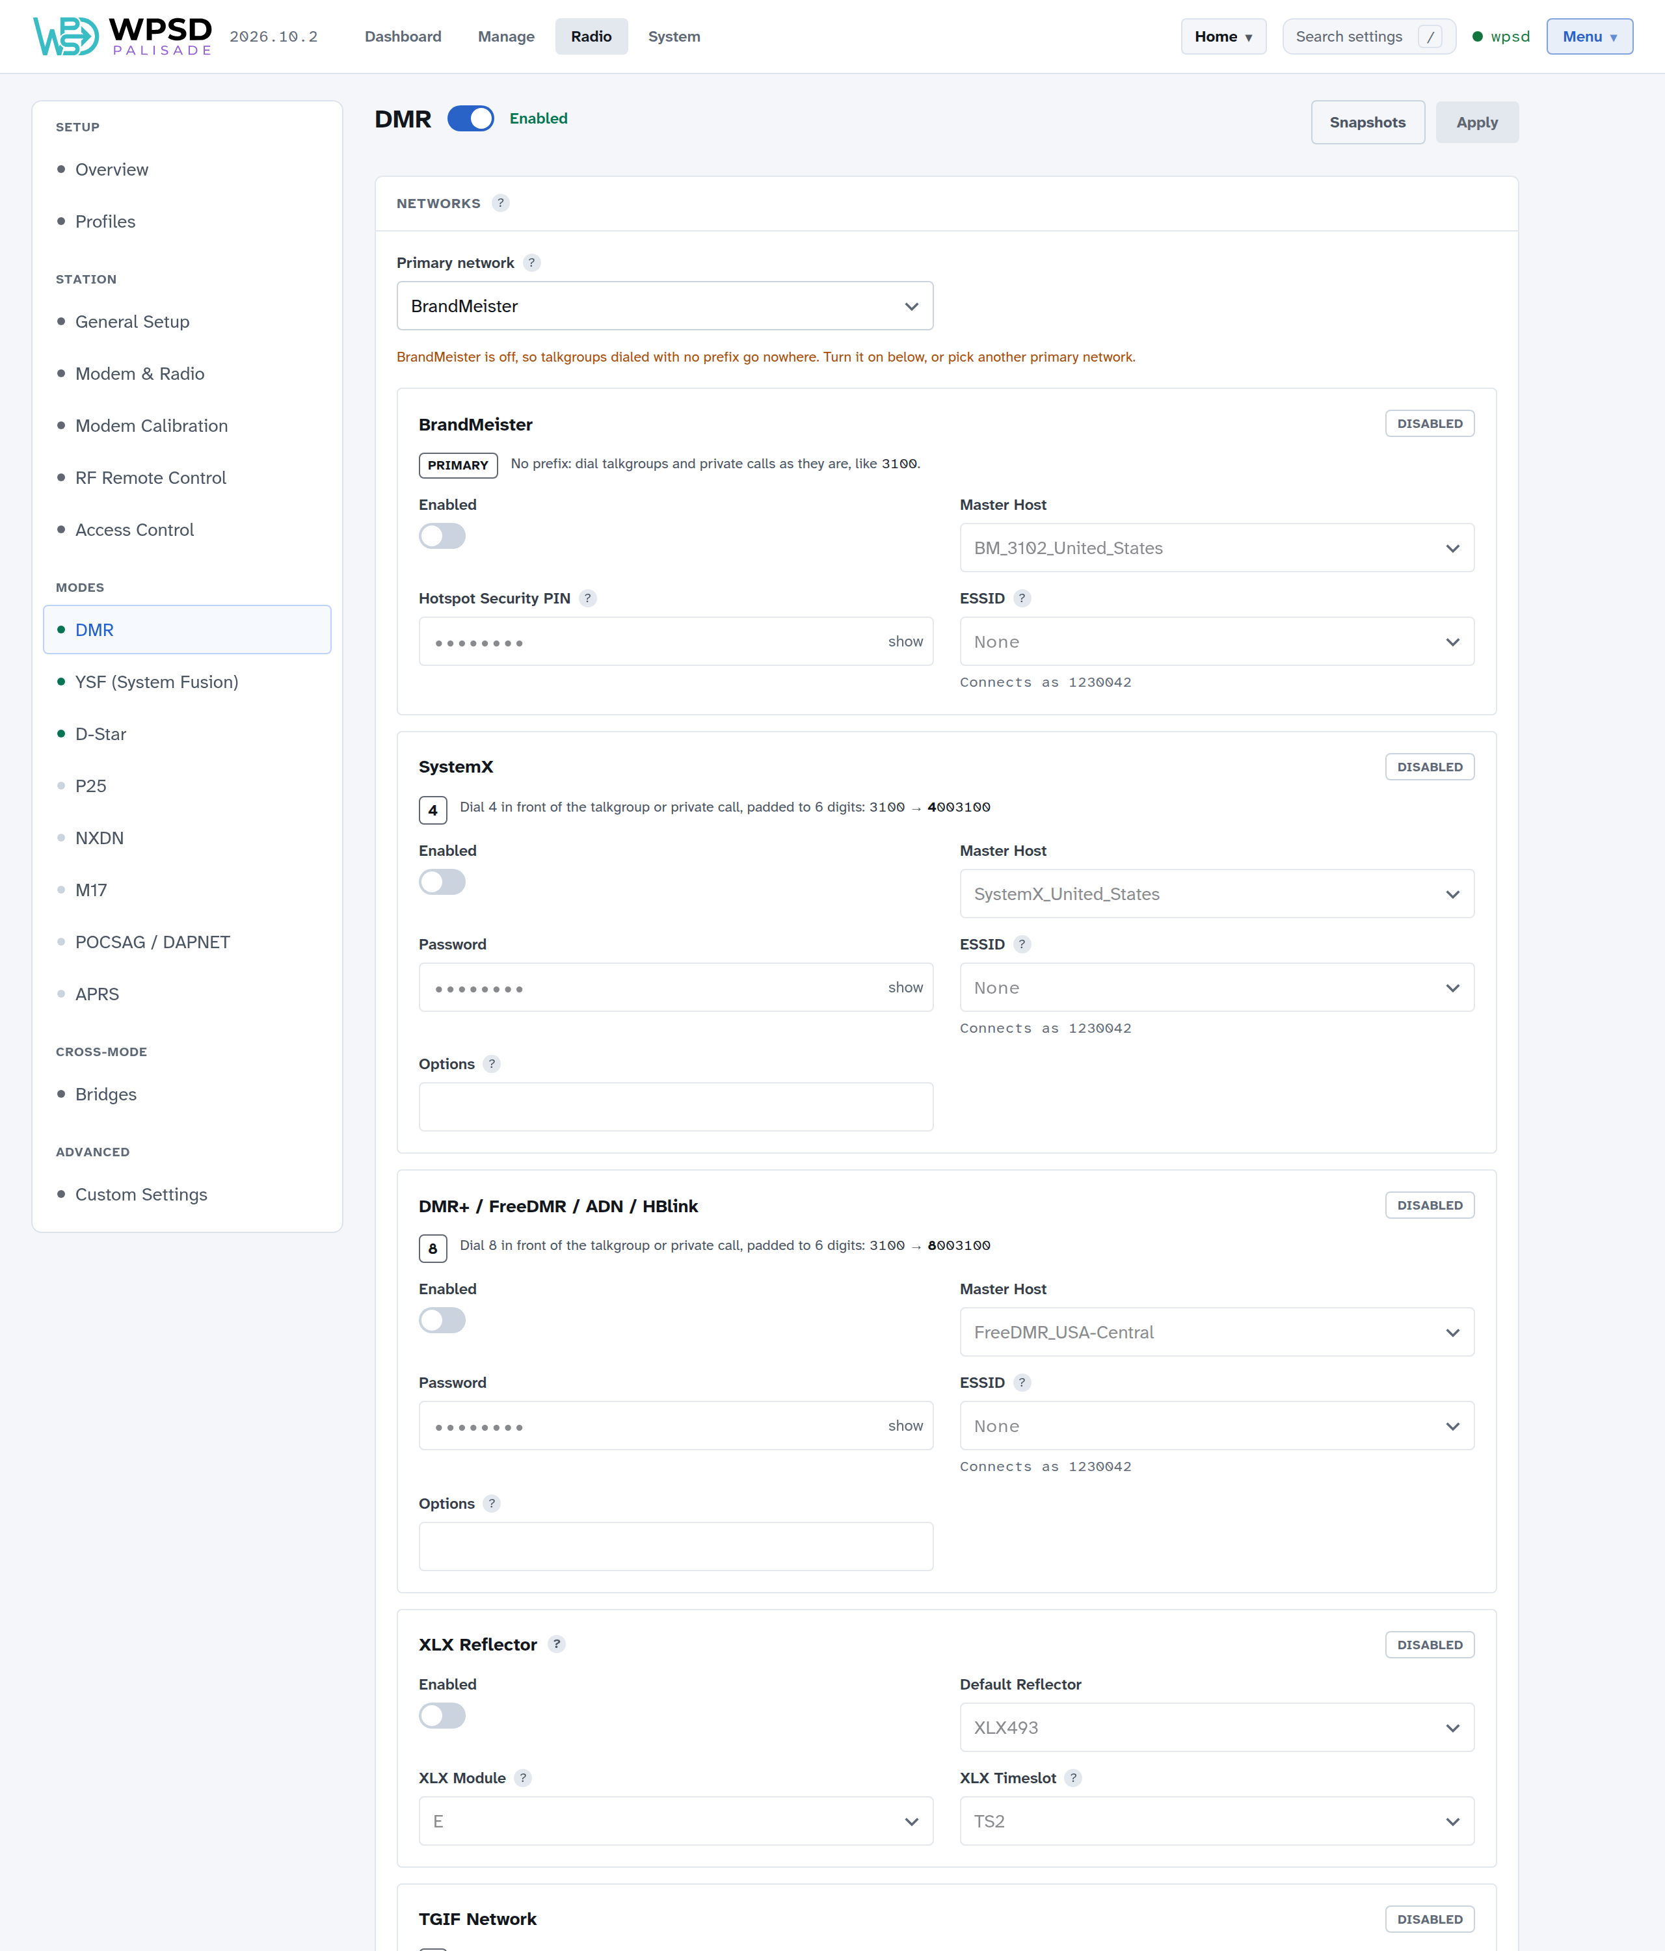The height and width of the screenshot is (1951, 1665).
Task: Open the XLX Module E dropdown
Action: click(676, 1821)
